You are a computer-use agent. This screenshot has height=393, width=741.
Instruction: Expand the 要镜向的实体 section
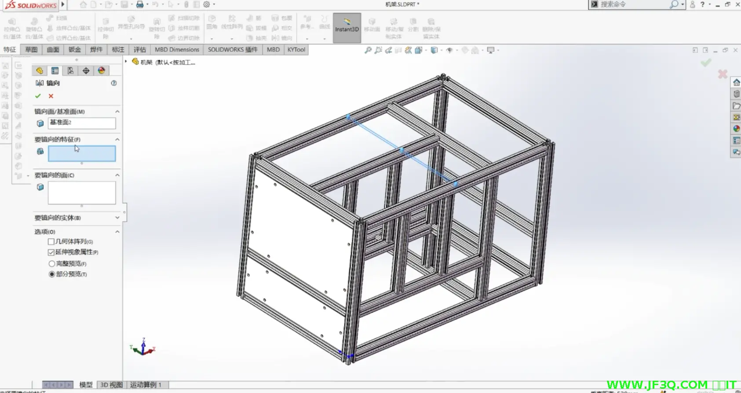click(117, 218)
